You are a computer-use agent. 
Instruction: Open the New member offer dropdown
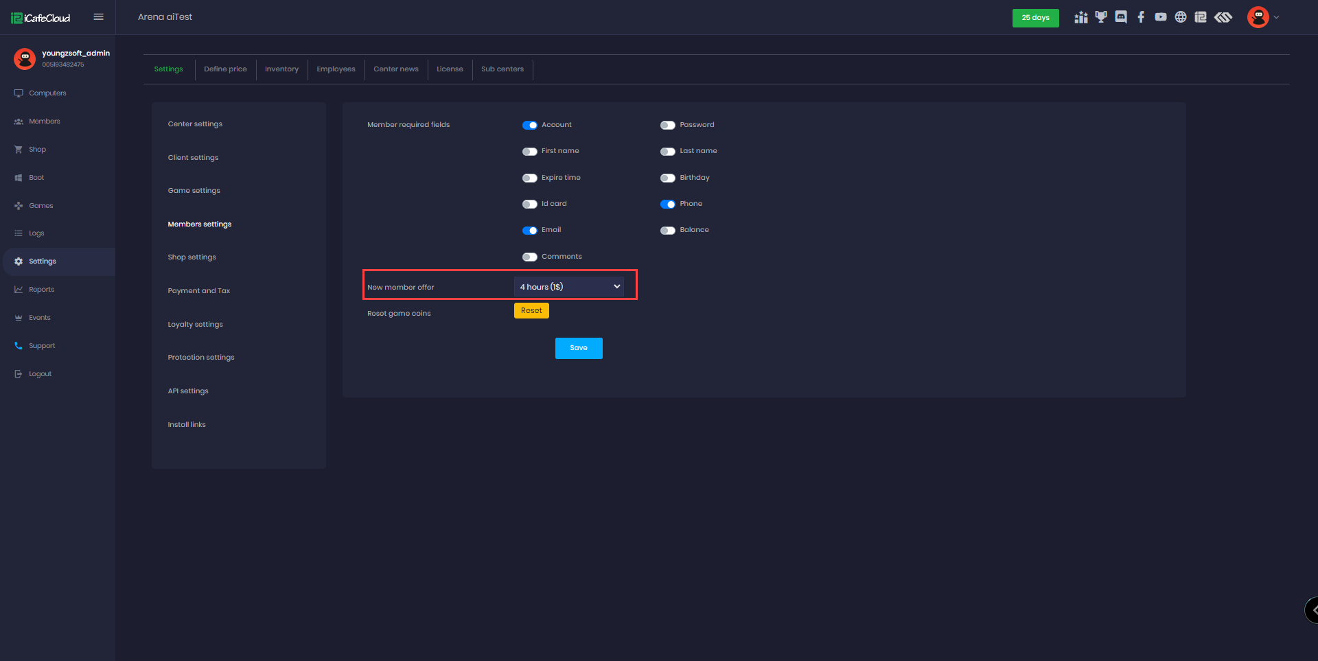point(569,287)
